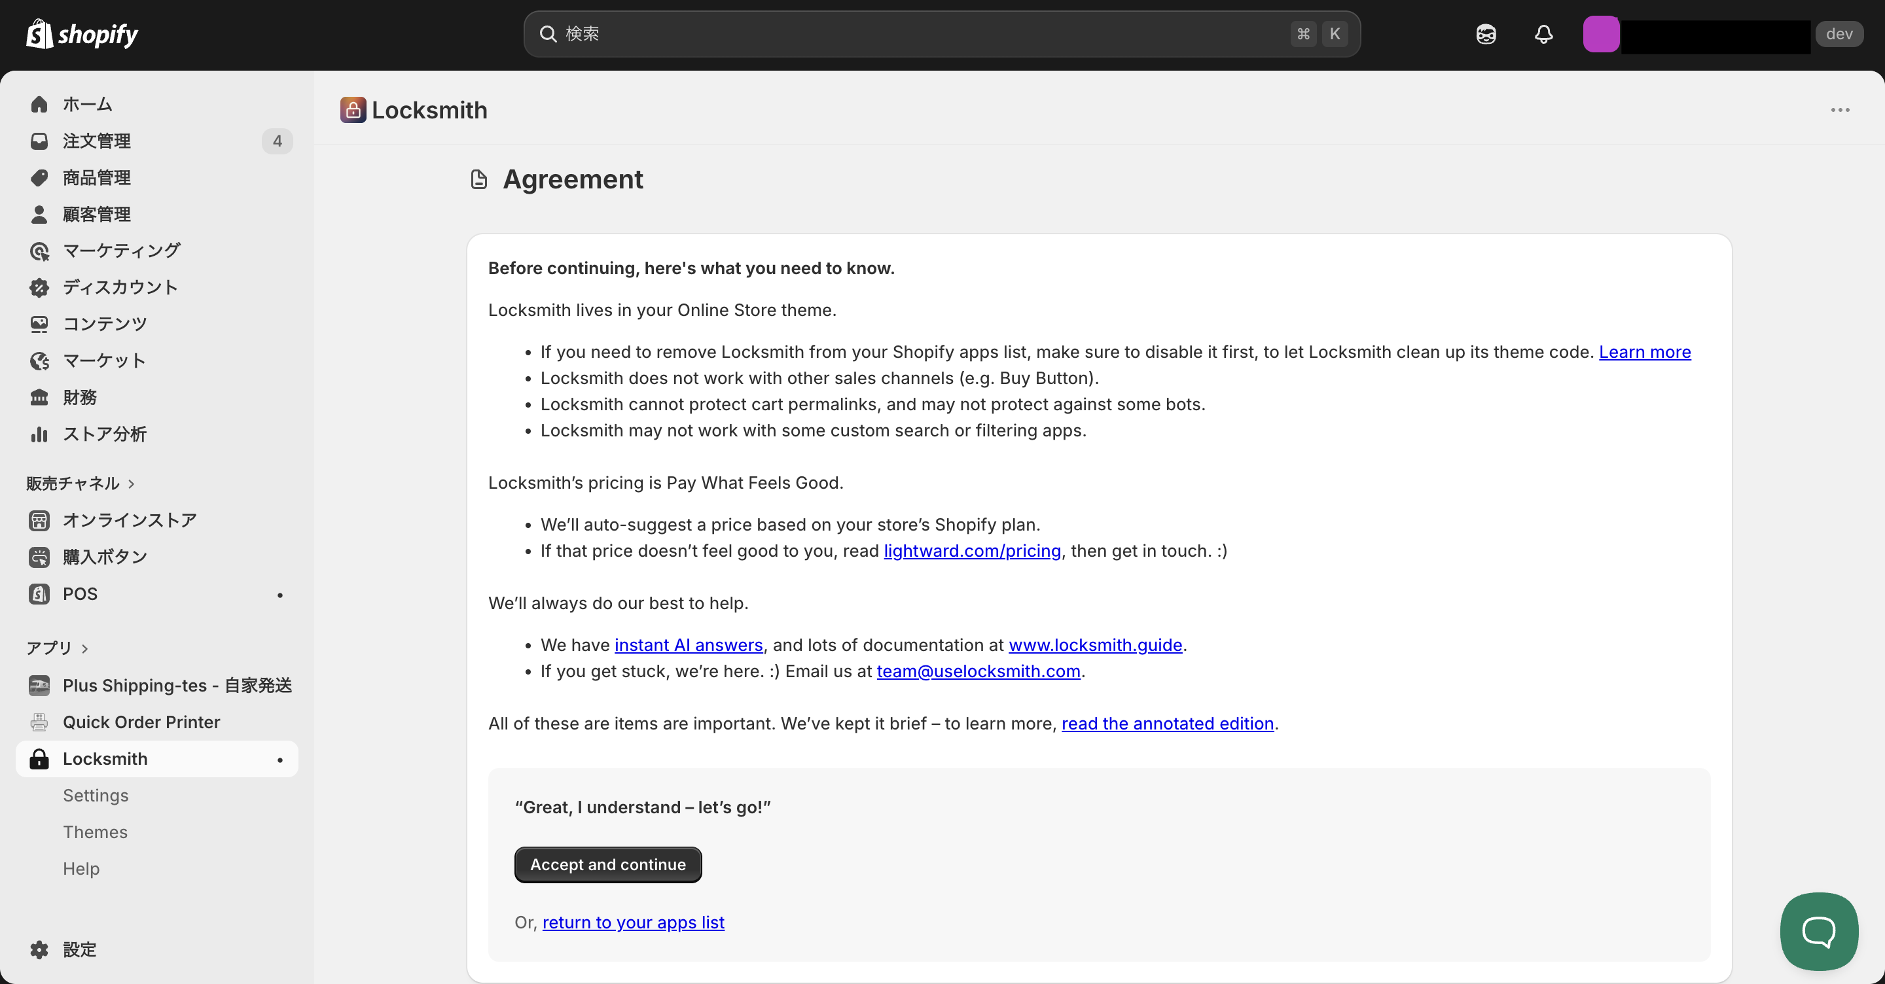Image resolution: width=1885 pixels, height=984 pixels.
Task: Click the purple store avatar
Action: (1600, 35)
